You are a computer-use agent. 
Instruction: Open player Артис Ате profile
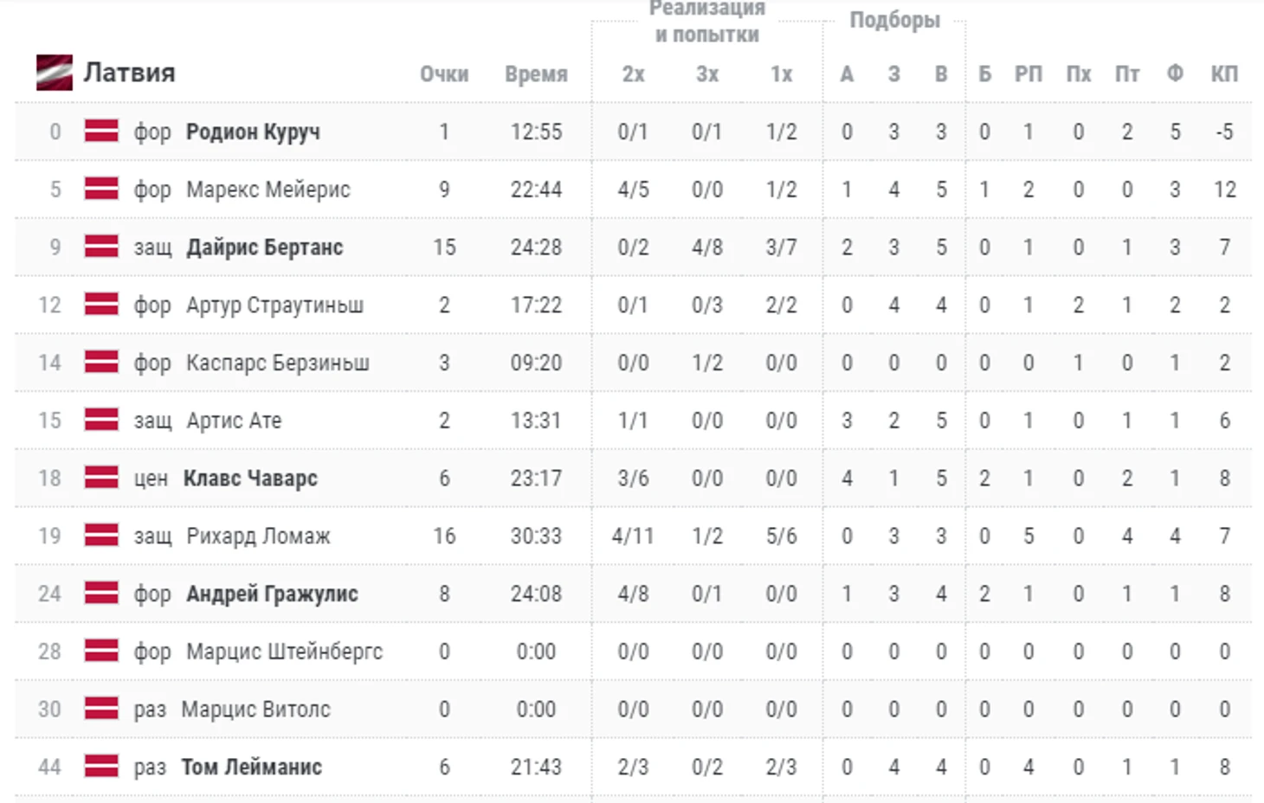(x=234, y=421)
